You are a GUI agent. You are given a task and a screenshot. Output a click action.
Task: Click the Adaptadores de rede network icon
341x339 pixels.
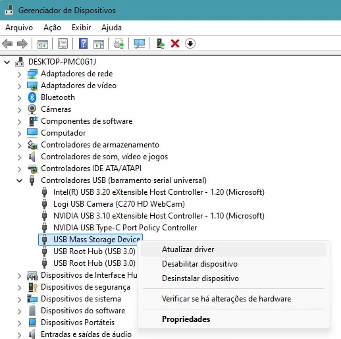point(32,74)
